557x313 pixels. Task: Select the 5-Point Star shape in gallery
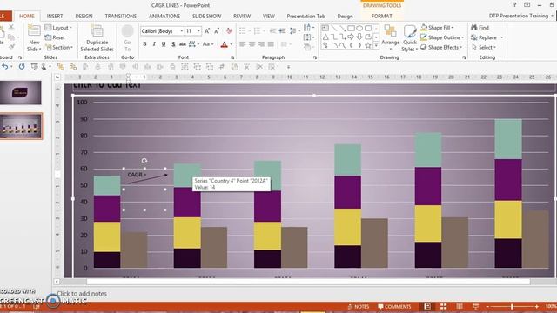[x=368, y=45]
